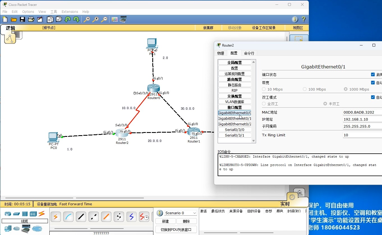Switch to Router2 命令行 tab
The height and width of the screenshot is (235, 382).
tap(249, 53)
